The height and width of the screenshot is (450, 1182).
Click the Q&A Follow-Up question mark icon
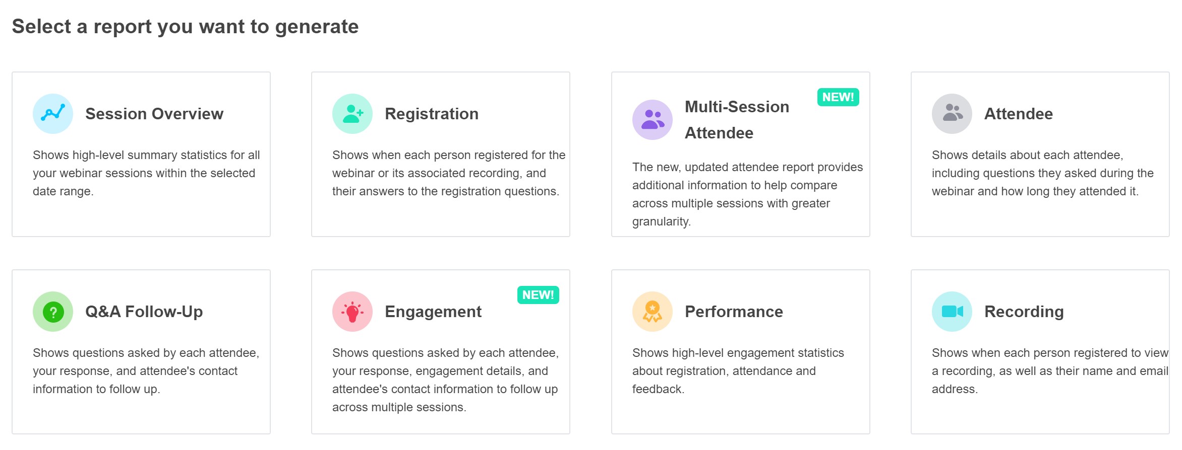tap(53, 311)
